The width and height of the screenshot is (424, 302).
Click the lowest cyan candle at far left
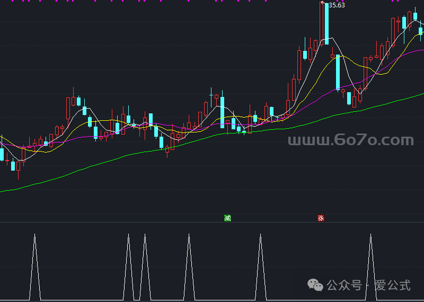(x=13, y=166)
